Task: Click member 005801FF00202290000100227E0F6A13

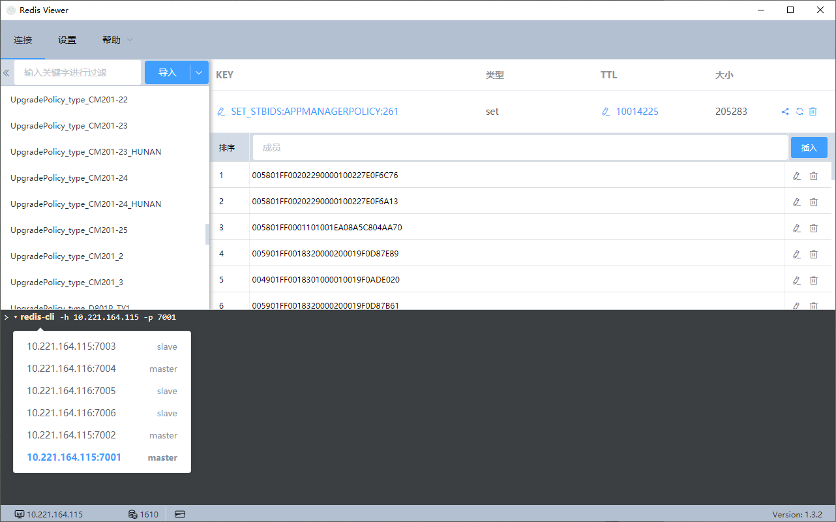Action: click(x=325, y=202)
